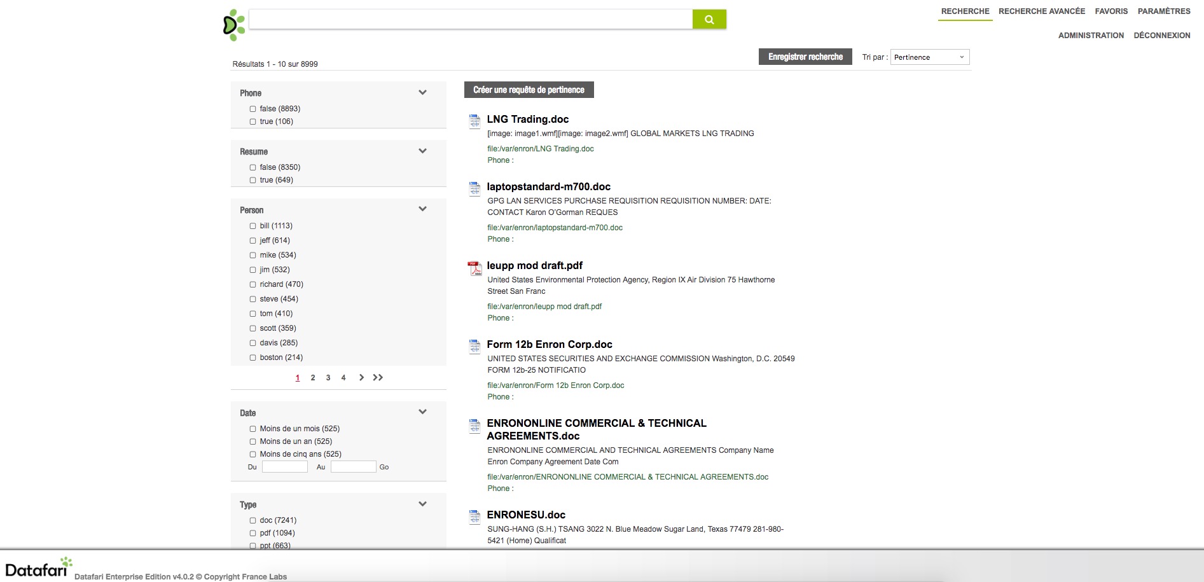The width and height of the screenshot is (1204, 582).
Task: Click the main search input field
Action: point(471,19)
